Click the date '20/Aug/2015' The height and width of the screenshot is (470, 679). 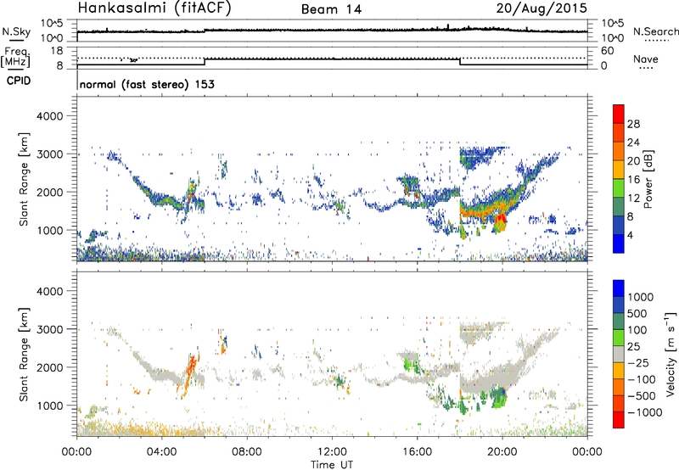542,8
